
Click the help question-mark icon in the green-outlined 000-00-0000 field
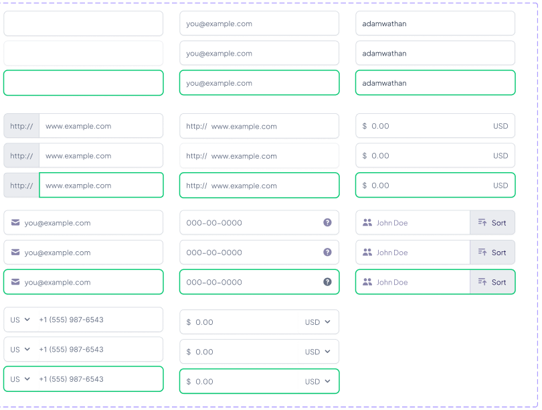coord(327,282)
